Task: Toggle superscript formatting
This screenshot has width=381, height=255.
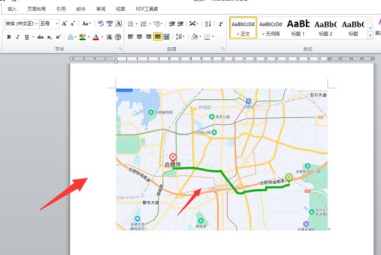Action: (59, 37)
